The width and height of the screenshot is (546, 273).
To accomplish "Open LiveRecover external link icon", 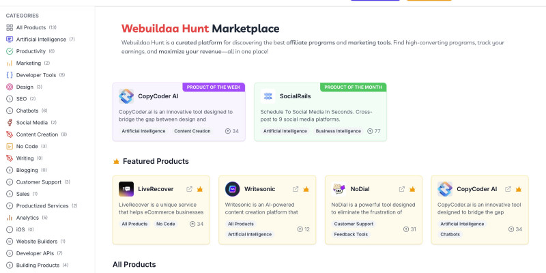I will (x=190, y=189).
